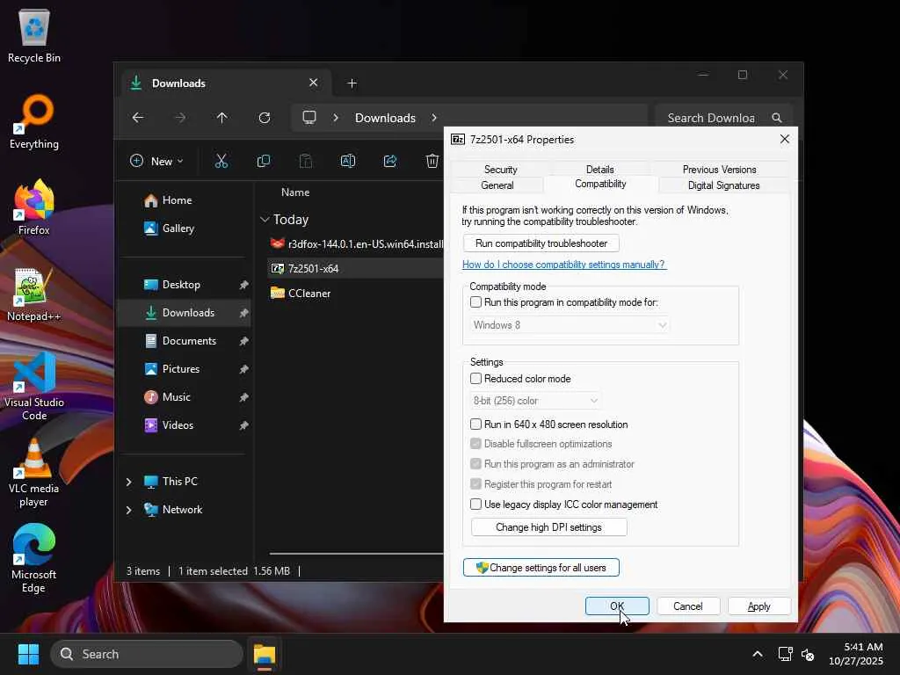Click the network status tray icon
This screenshot has width=900, height=675.
point(785,654)
